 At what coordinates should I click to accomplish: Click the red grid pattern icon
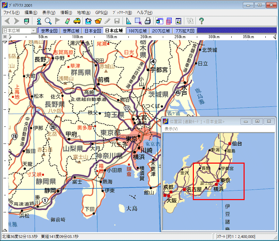169,21
